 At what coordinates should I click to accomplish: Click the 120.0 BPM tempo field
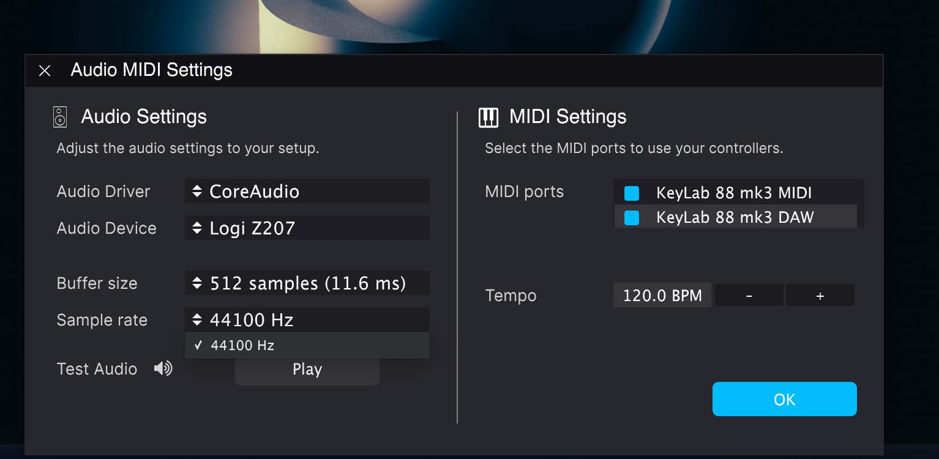[662, 296]
